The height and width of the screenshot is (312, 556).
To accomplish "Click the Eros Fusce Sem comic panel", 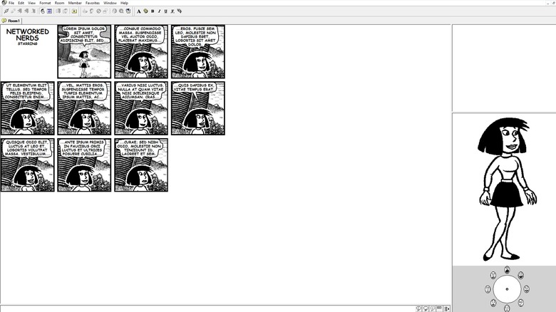I will tap(198, 51).
